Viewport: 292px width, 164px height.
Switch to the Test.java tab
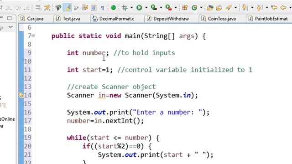click(x=71, y=19)
